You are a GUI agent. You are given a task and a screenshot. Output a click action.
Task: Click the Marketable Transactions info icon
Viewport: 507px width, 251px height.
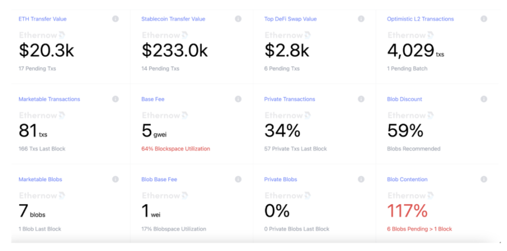click(x=115, y=99)
